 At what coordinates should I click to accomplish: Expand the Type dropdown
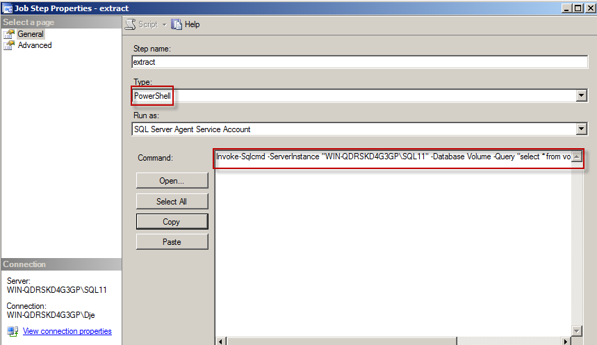coord(582,96)
